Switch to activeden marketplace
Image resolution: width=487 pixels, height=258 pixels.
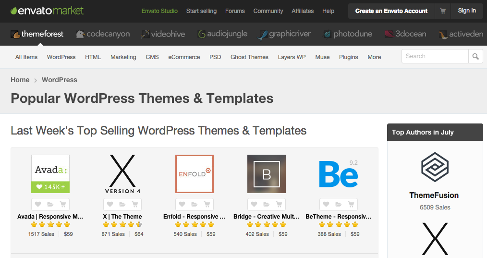click(x=461, y=34)
